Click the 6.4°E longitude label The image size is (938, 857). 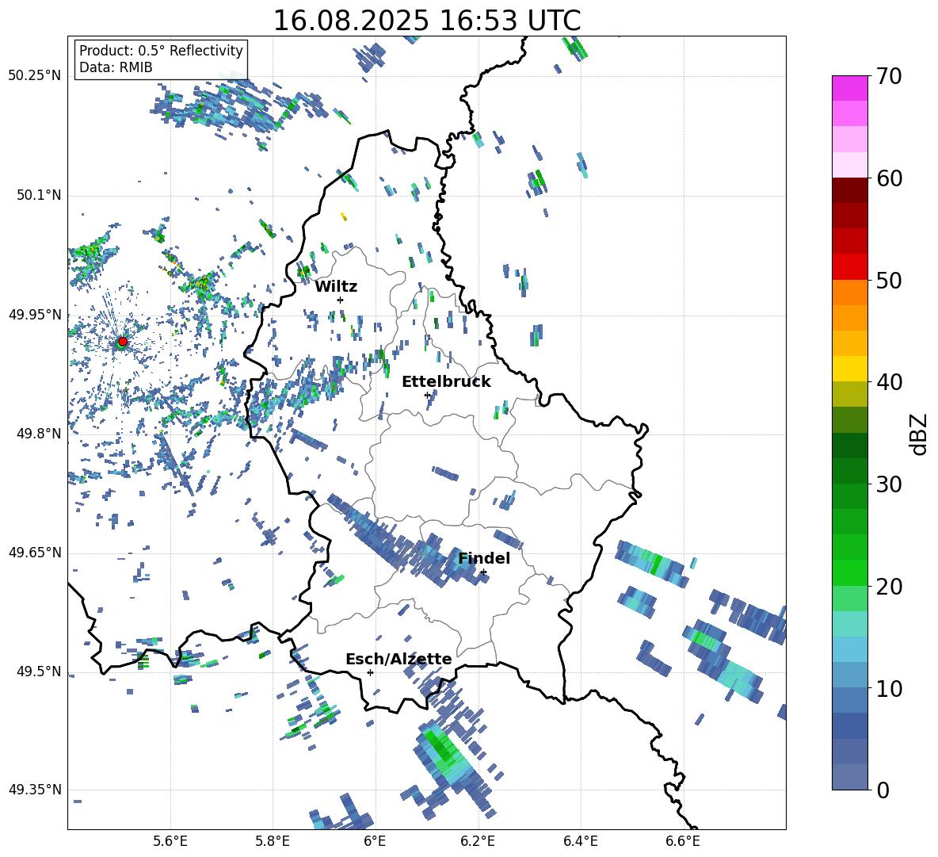pyautogui.click(x=580, y=841)
